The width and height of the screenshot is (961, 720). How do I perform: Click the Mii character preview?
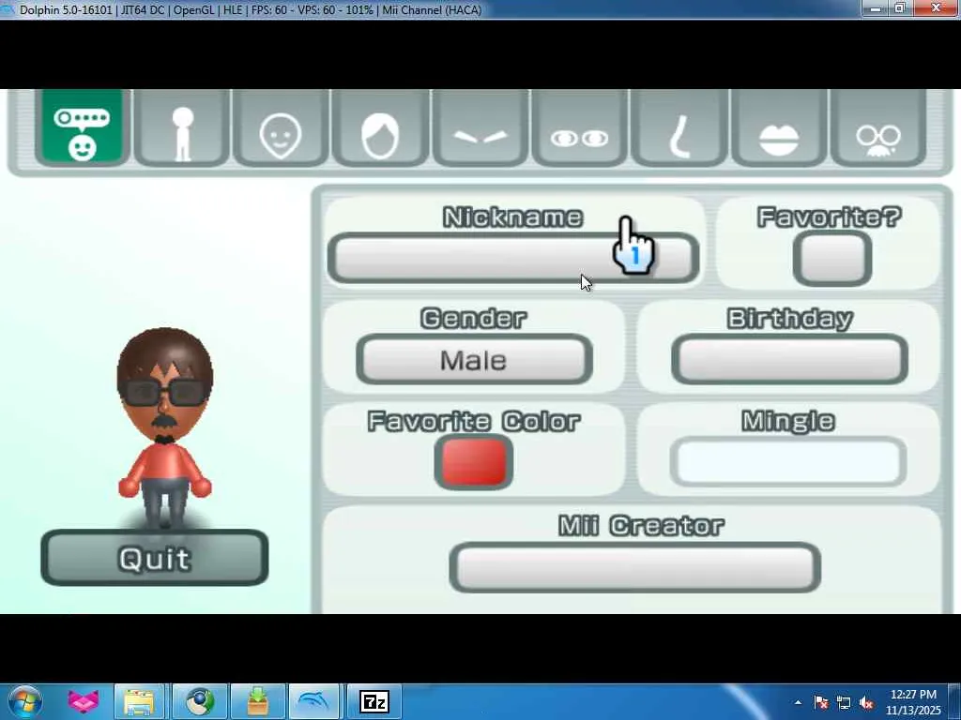pos(165,427)
